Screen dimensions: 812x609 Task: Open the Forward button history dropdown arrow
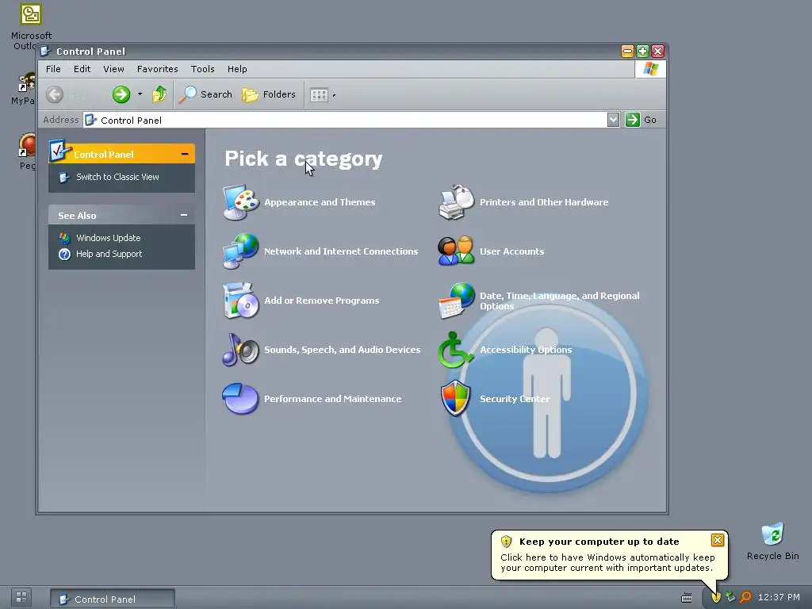click(x=140, y=94)
